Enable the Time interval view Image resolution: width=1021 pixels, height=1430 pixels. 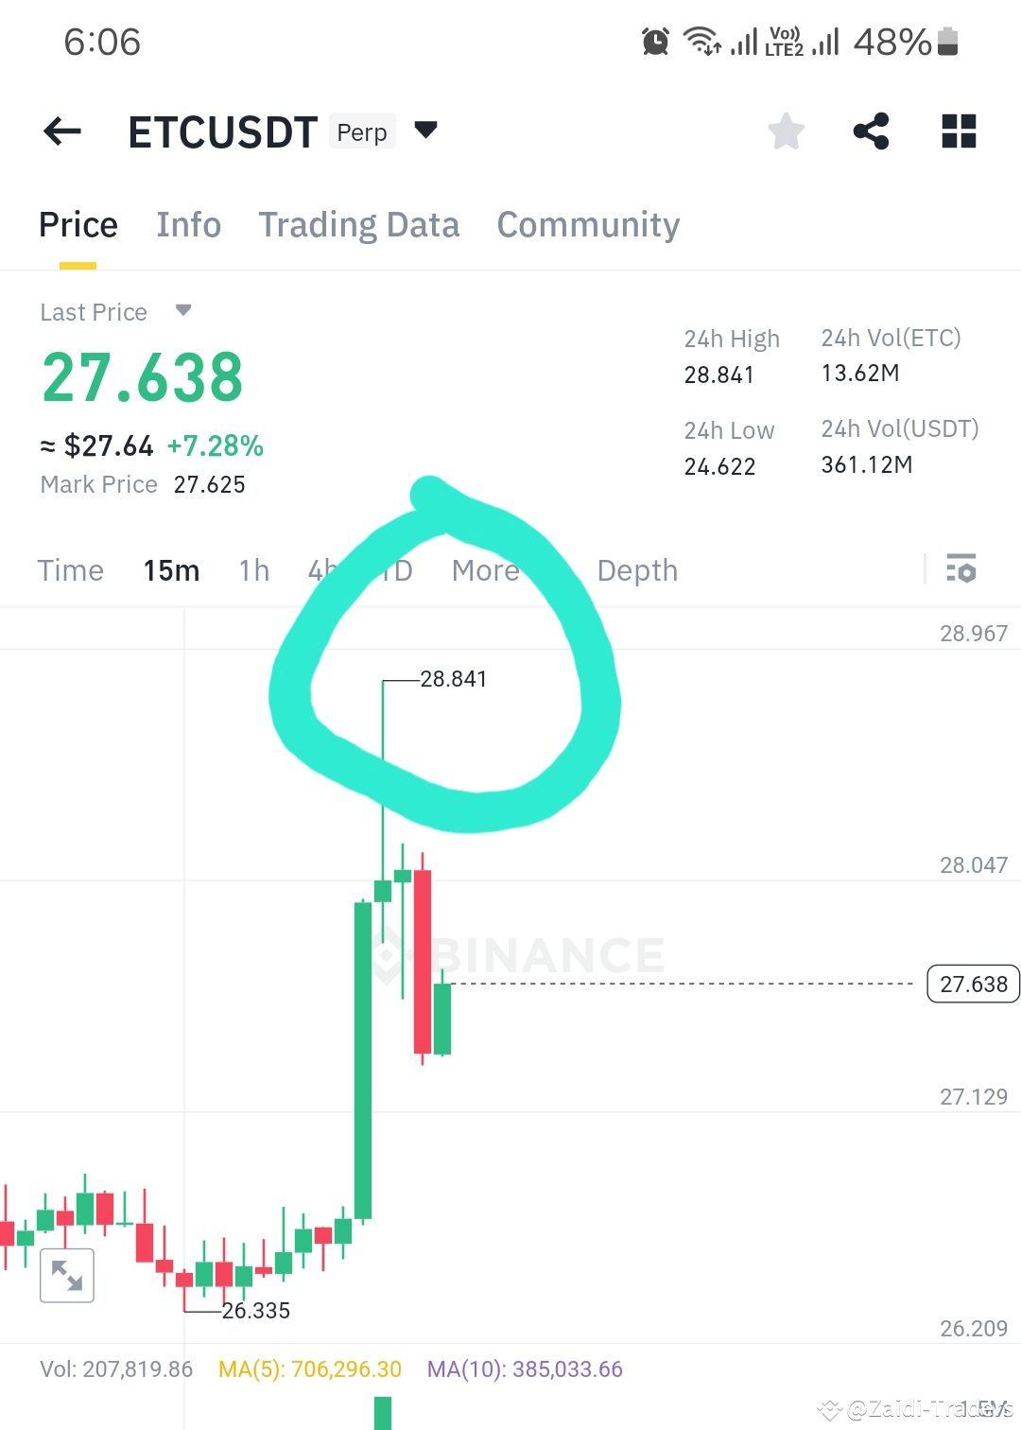coord(71,569)
